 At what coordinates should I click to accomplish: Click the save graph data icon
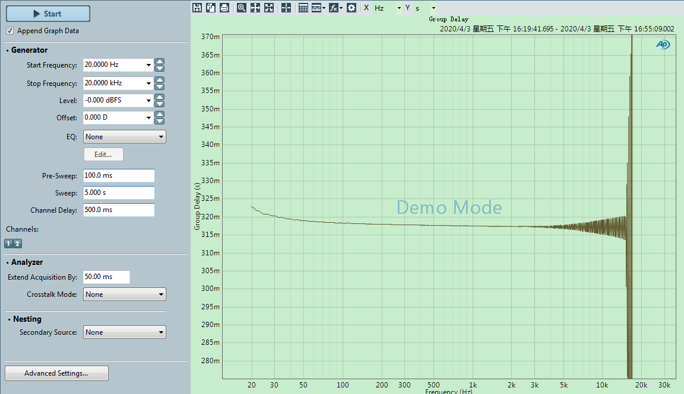tap(197, 8)
